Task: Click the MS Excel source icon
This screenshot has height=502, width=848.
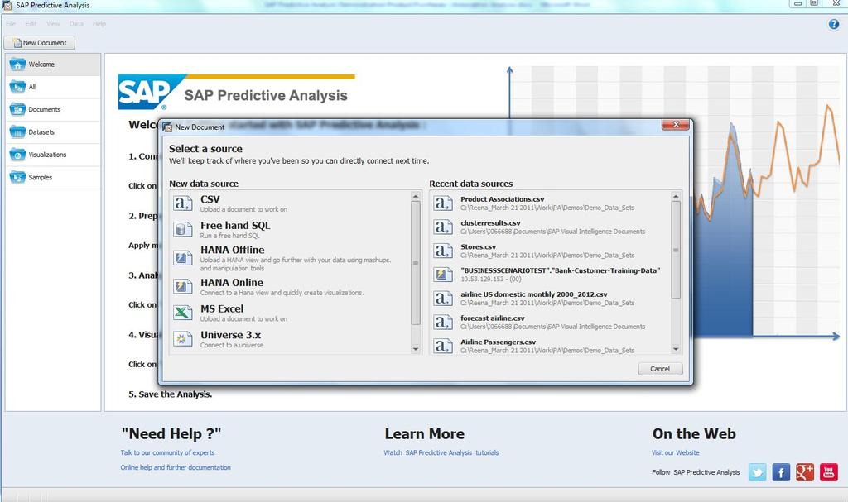Action: pyautogui.click(x=183, y=312)
